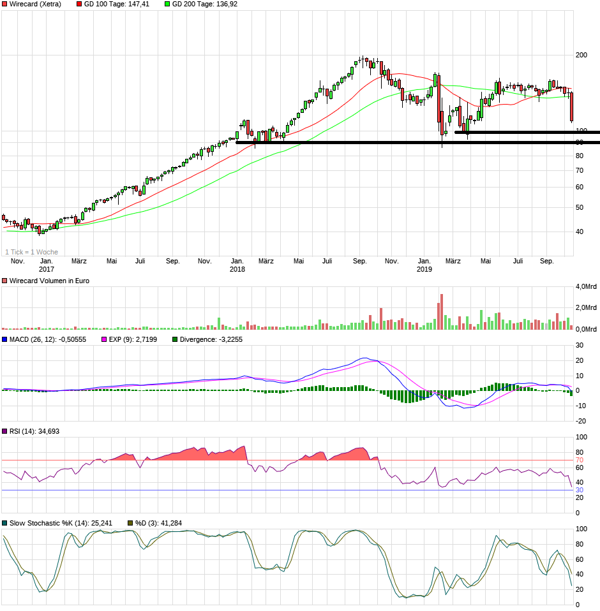
Task: Click the '1 Tick = 1 Woche' note
Action: point(31,252)
